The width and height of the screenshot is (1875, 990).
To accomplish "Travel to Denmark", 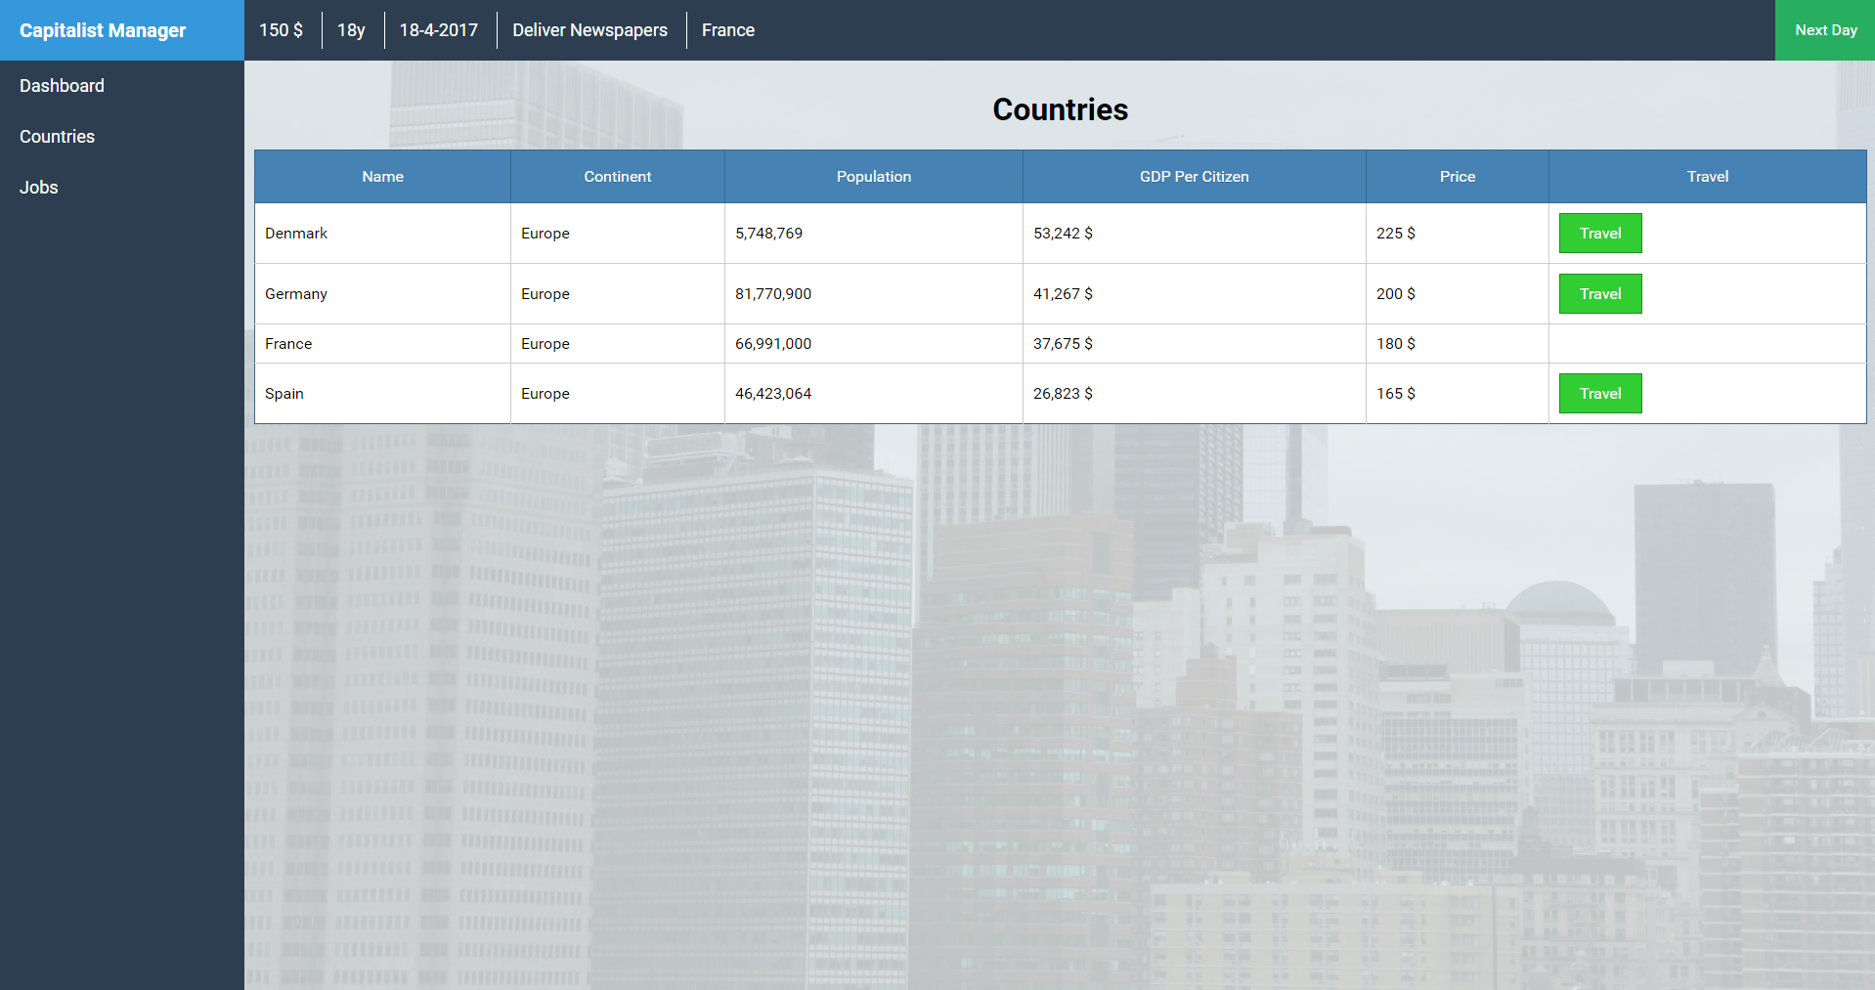I will [x=1600, y=234].
